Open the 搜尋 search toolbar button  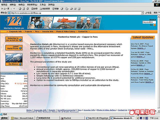tap(34, 9)
